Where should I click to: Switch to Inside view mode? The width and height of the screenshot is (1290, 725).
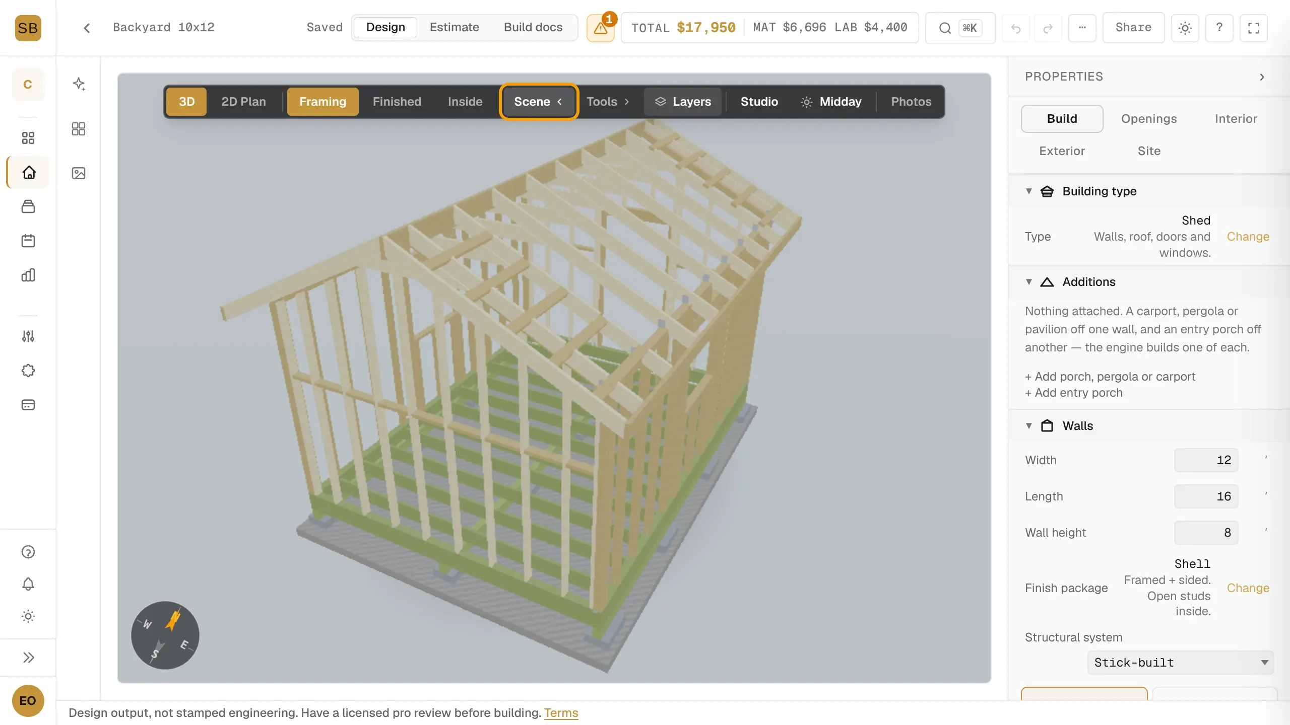click(x=465, y=102)
